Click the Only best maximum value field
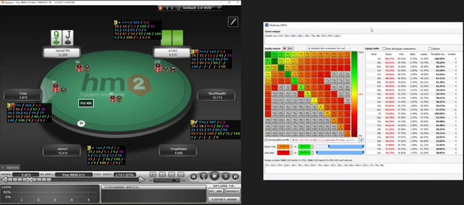 point(305,153)
